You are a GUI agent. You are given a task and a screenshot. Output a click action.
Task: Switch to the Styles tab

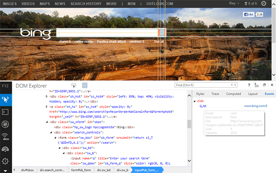[200, 94]
